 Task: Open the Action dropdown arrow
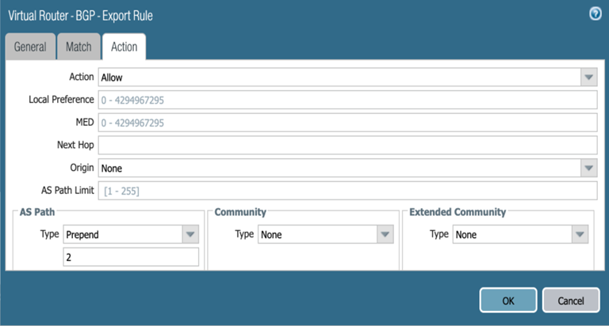[589, 77]
